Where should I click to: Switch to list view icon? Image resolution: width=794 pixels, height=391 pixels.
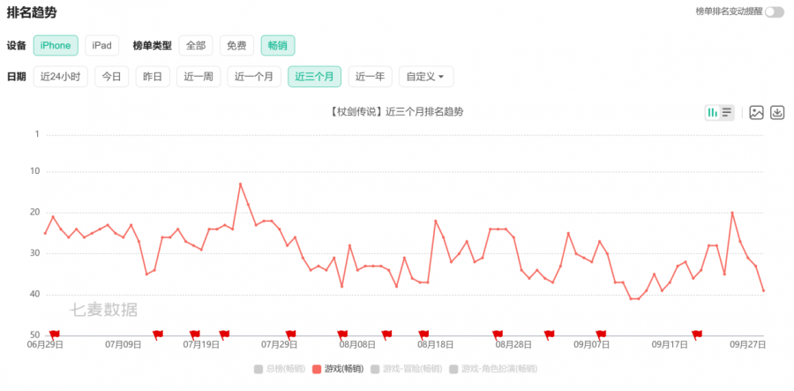(x=727, y=112)
